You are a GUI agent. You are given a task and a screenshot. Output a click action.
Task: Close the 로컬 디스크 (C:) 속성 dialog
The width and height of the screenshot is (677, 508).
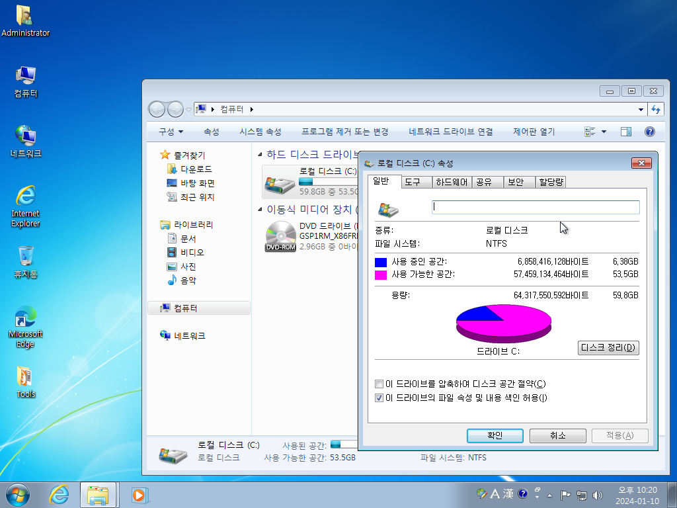[641, 163]
